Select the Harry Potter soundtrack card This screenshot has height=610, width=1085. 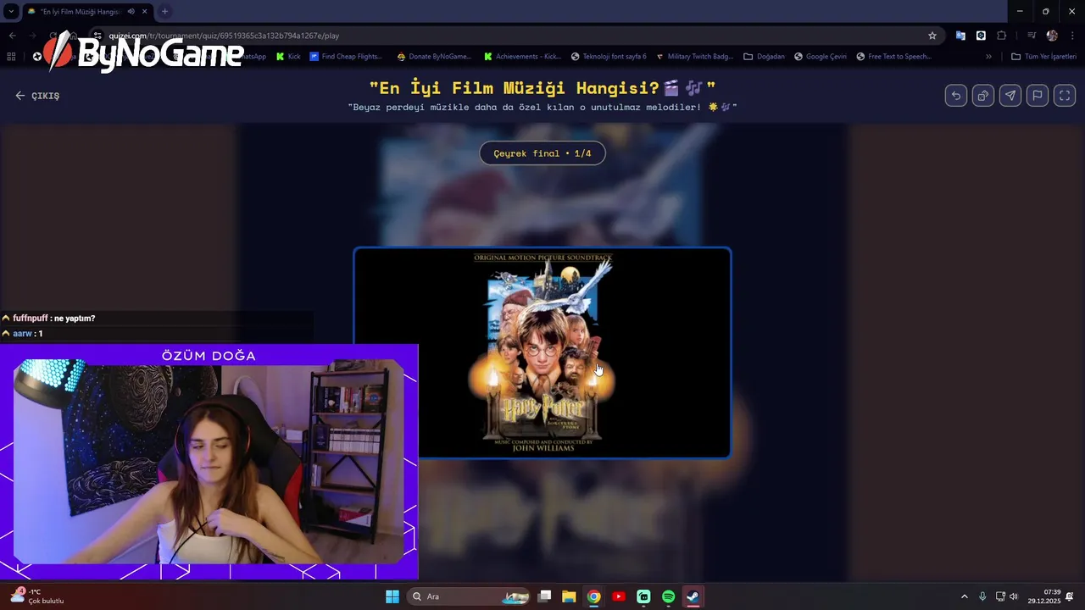(x=542, y=352)
